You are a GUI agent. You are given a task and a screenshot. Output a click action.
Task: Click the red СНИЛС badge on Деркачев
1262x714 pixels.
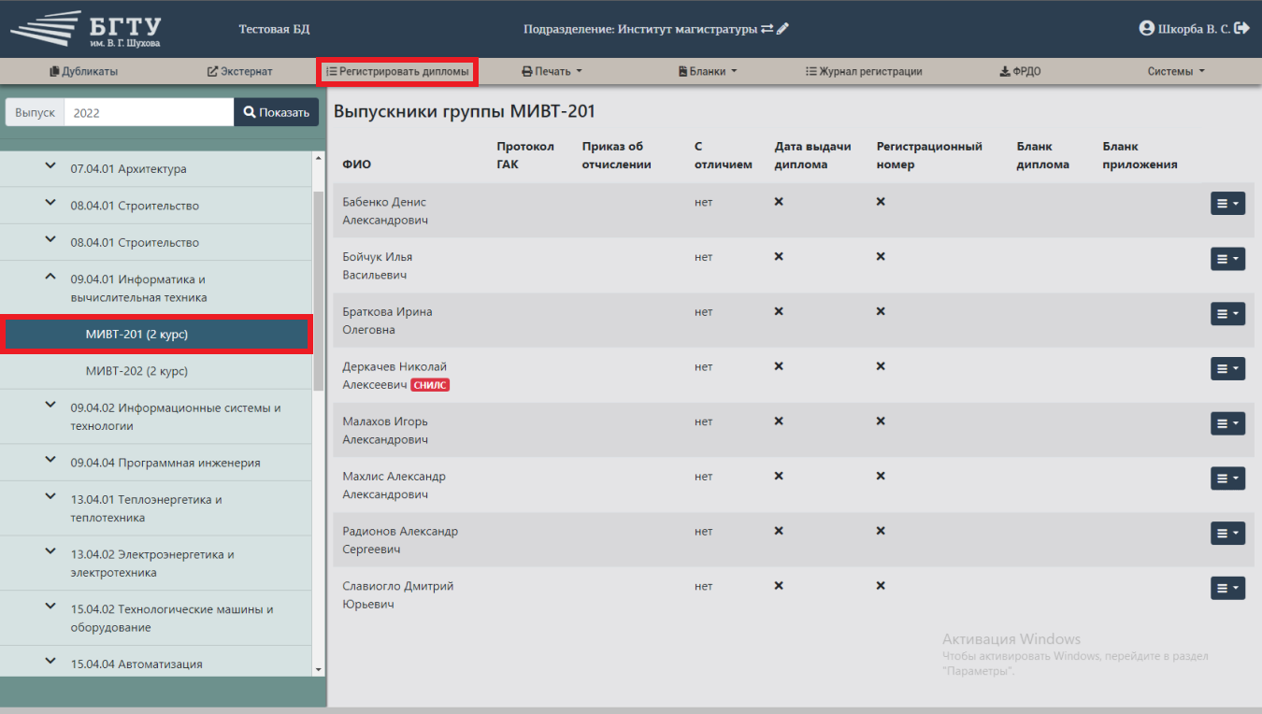(x=430, y=385)
